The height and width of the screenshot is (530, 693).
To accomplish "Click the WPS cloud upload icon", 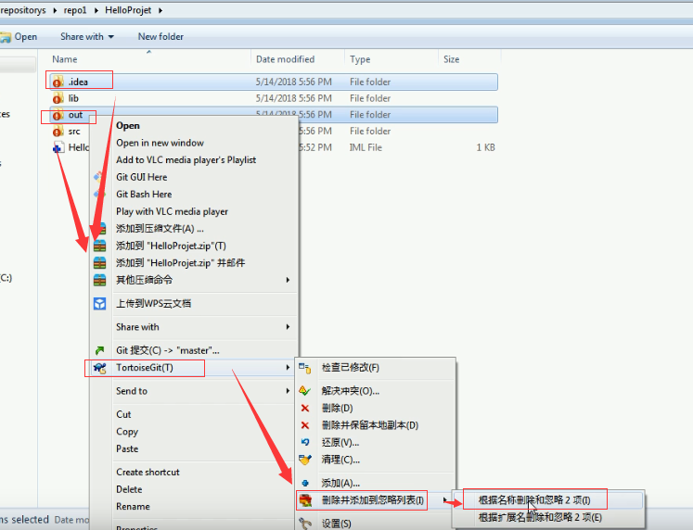I will coord(100,304).
